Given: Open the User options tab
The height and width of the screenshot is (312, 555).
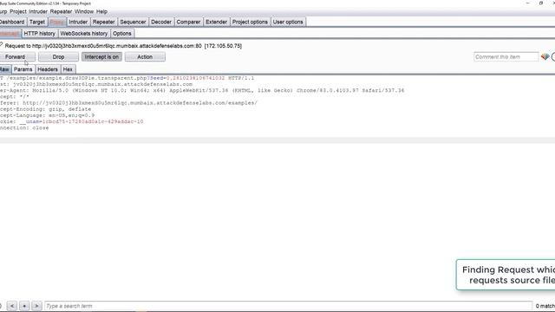Looking at the screenshot, I should [288, 22].
